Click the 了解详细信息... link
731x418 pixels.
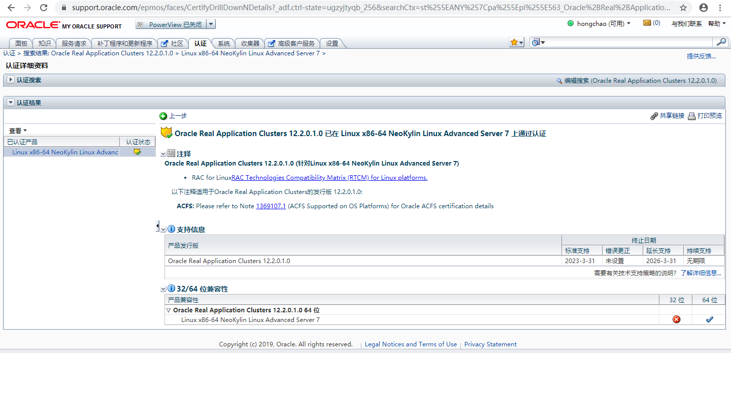click(701, 273)
